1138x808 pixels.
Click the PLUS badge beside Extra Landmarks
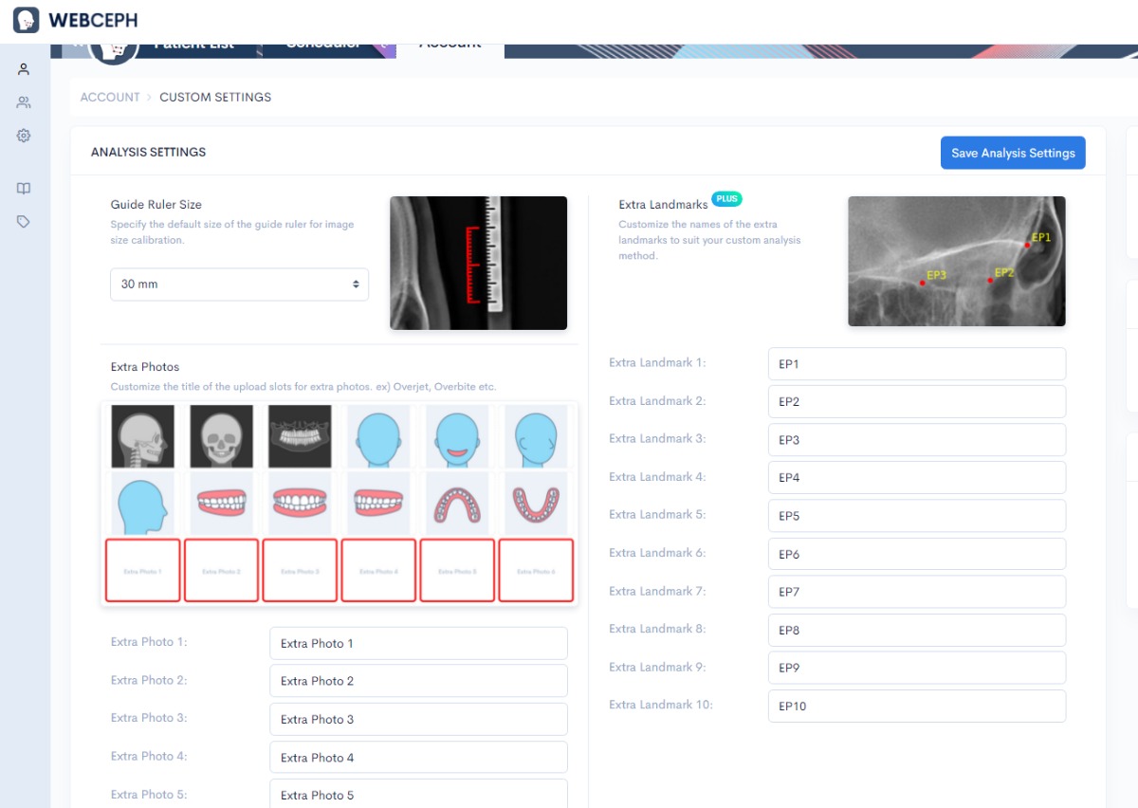click(727, 199)
